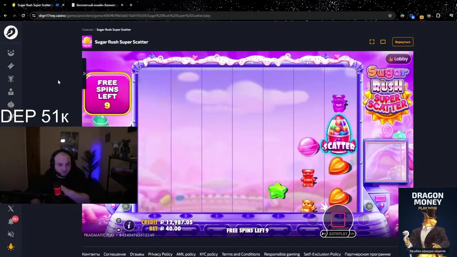Close the Бесплатный онлайн блокнот tab
This screenshot has height=257, width=457.
coord(122,5)
